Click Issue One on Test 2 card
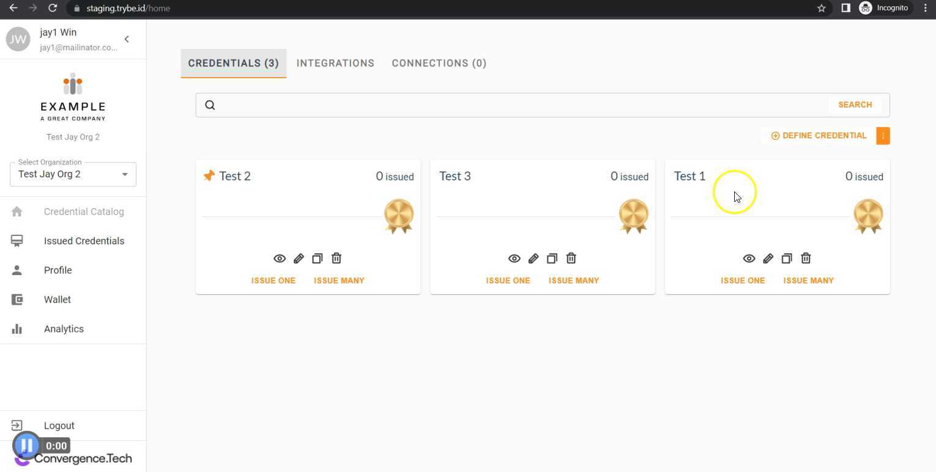This screenshot has height=472, width=936. tap(273, 281)
